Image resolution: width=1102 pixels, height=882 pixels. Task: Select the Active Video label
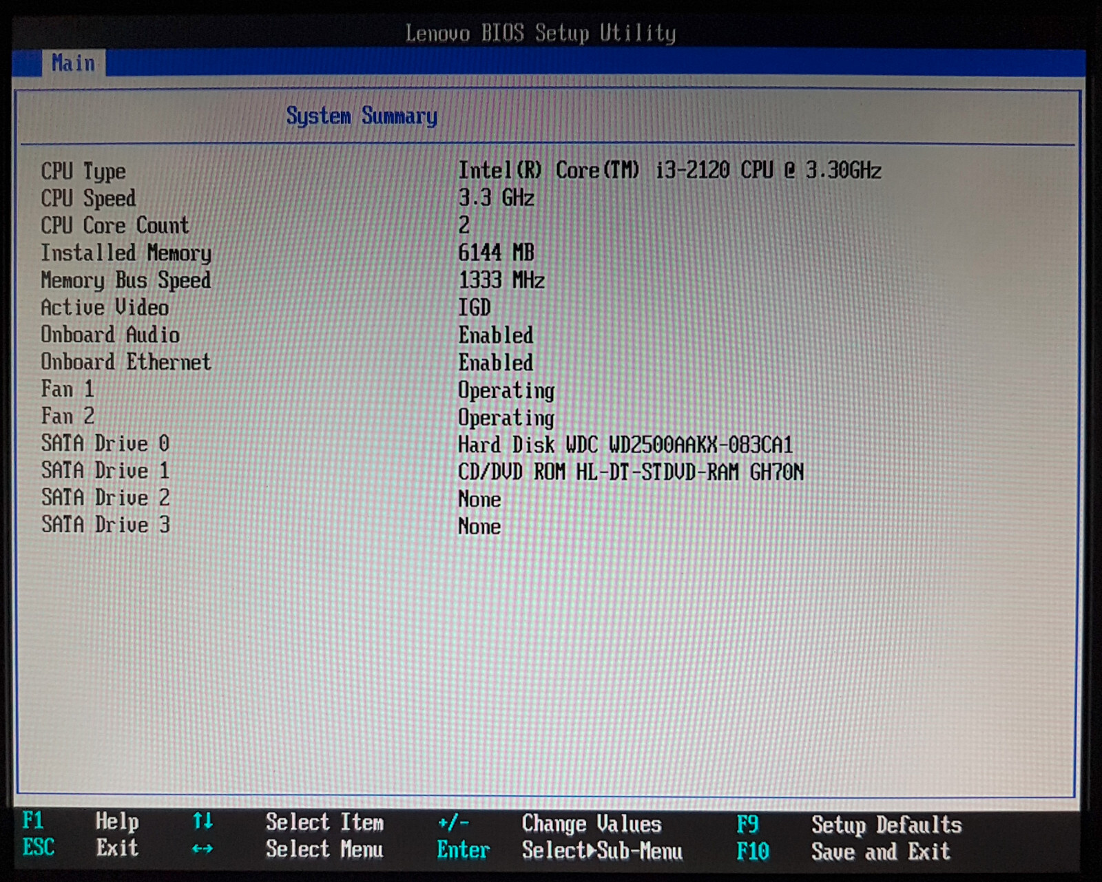pyautogui.click(x=105, y=307)
